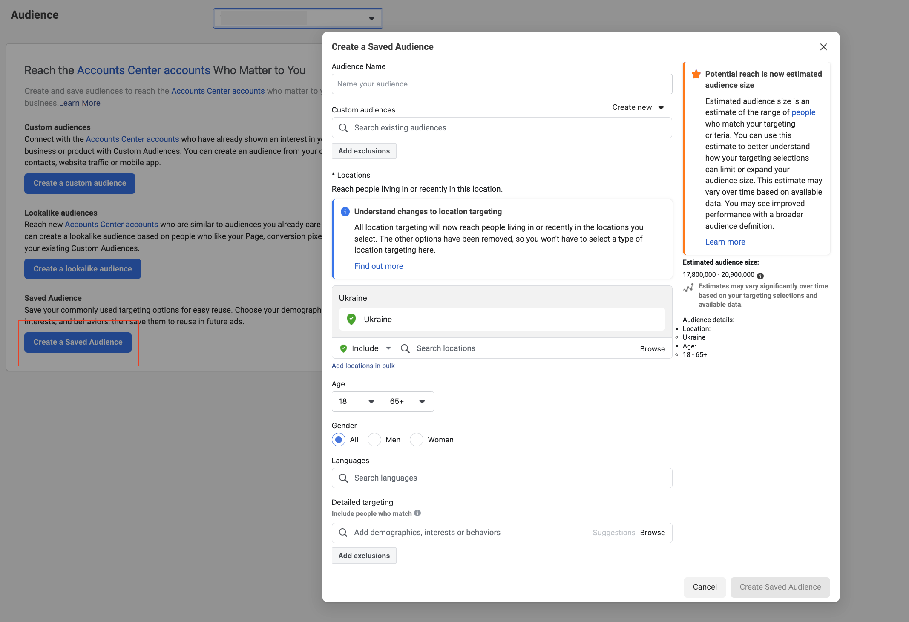Click the search languages magnifier icon

[343, 478]
